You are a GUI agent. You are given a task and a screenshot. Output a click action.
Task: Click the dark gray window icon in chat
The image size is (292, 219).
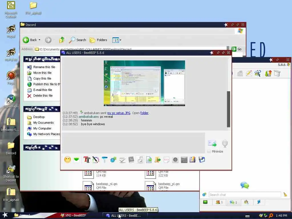[x=184, y=160]
